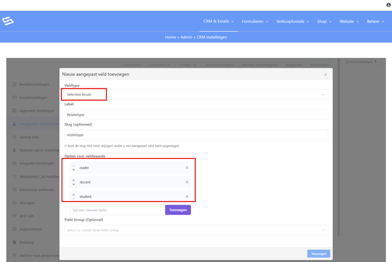This screenshot has width=392, height=262.
Task: Move 'ouder' option down with its arrow
Action: point(74,170)
